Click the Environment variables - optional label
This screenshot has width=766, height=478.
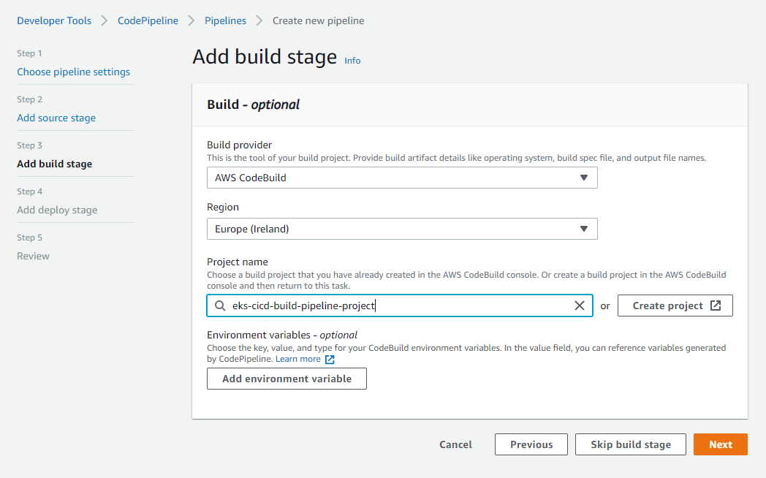pyautogui.click(x=282, y=335)
